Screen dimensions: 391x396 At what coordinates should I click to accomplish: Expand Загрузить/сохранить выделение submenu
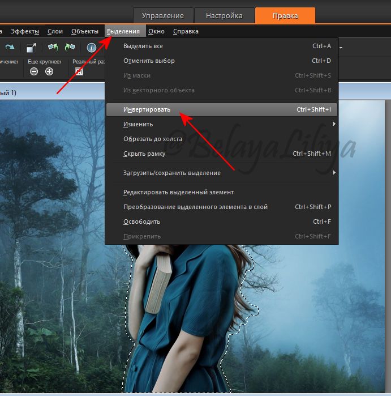click(x=222, y=173)
